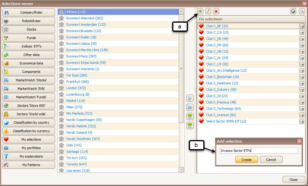Click the Create button
The image size is (308, 186).
point(247,160)
